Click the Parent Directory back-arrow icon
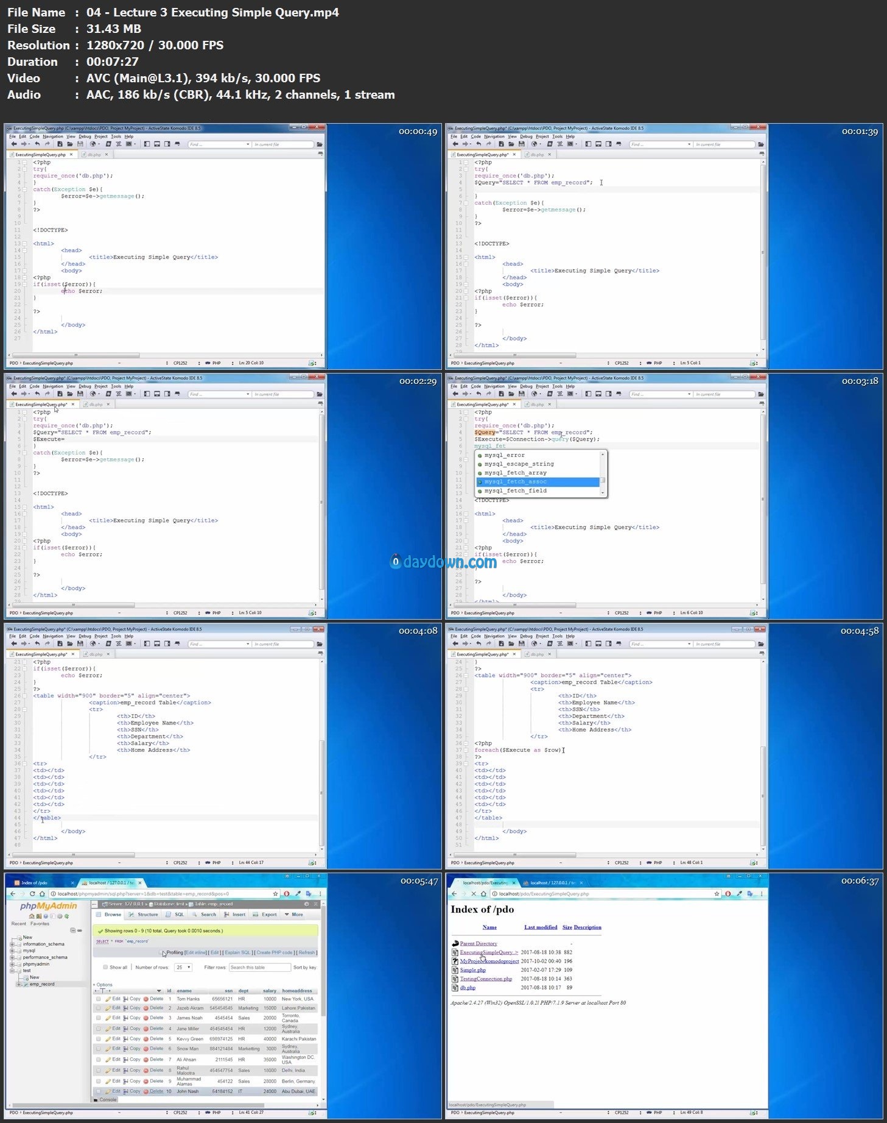Image resolution: width=887 pixels, height=1123 pixels. tap(455, 943)
